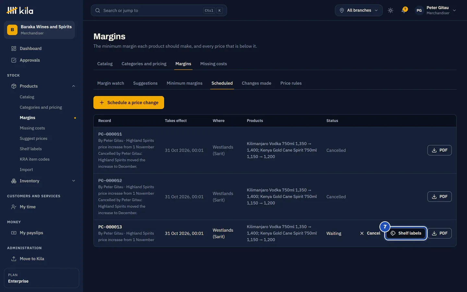Expand the Inventory sidebar section
The width and height of the screenshot is (467, 292).
(x=74, y=181)
